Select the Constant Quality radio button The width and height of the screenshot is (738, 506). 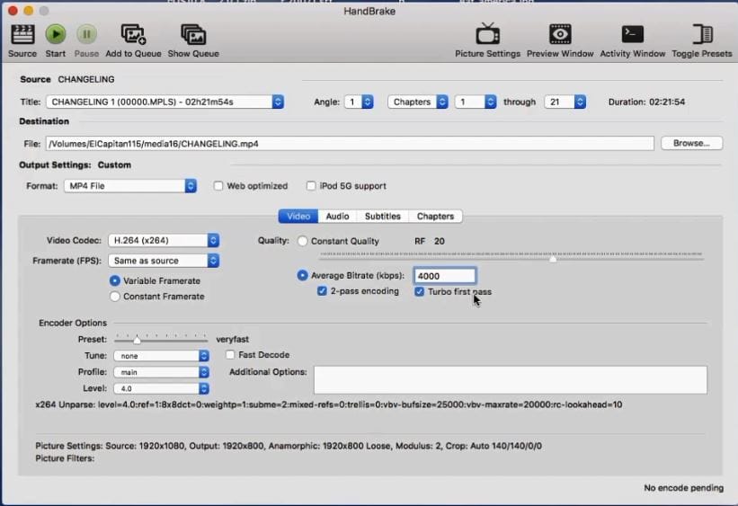pyautogui.click(x=303, y=241)
